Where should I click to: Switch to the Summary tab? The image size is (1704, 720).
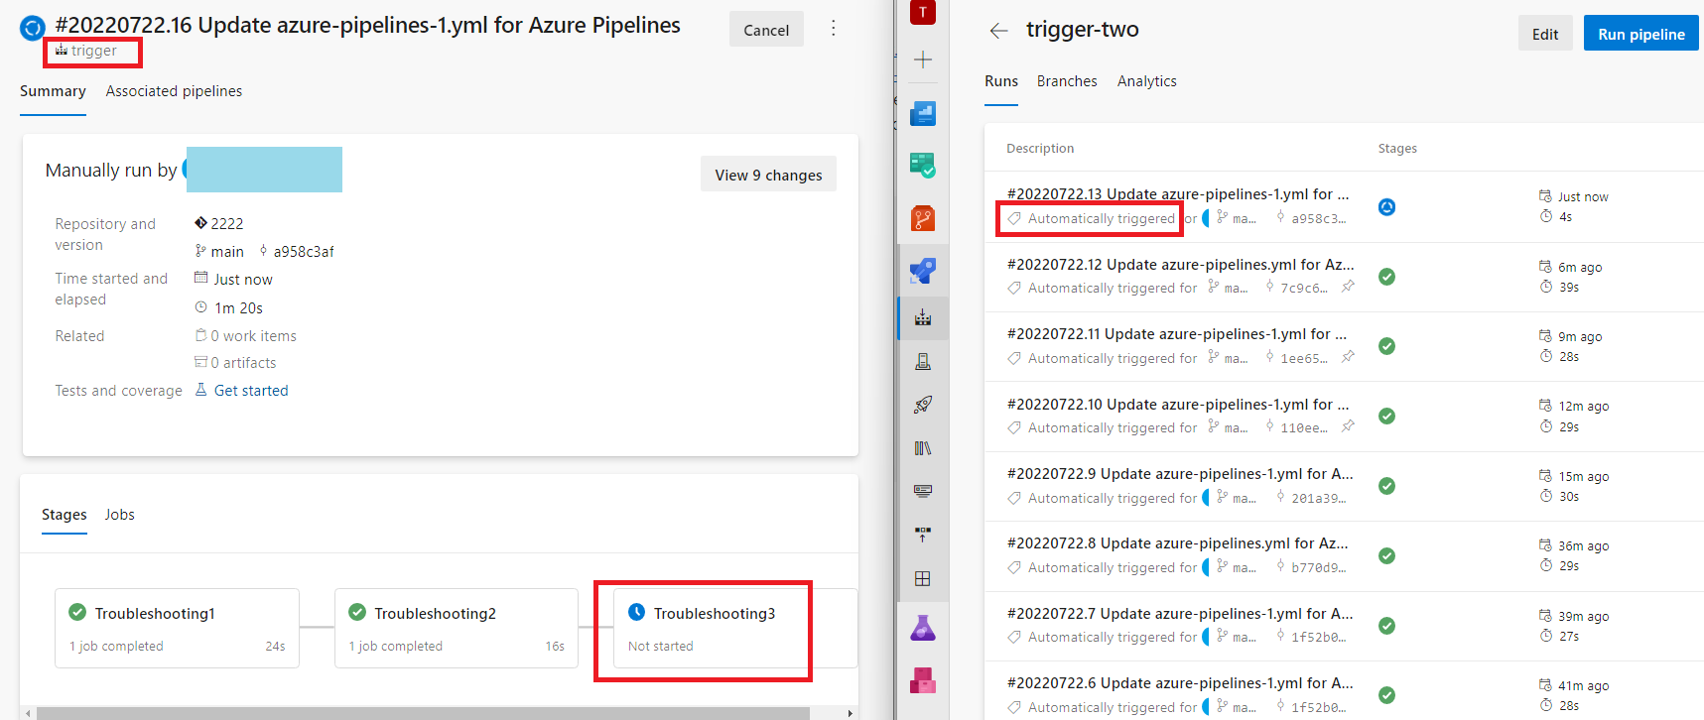pos(53,91)
